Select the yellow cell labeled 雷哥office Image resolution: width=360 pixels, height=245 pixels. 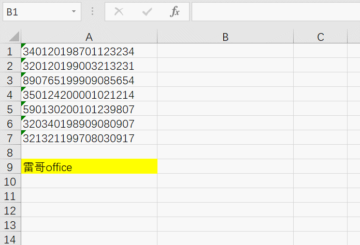[89, 167]
